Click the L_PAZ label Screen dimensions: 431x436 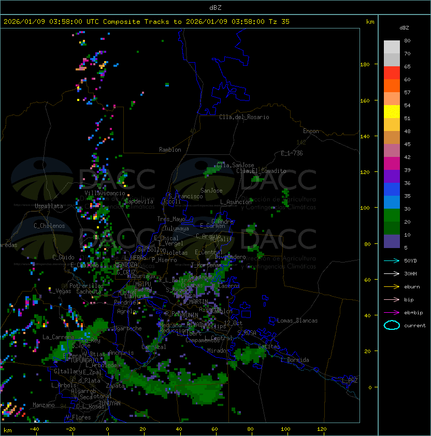tap(350, 381)
